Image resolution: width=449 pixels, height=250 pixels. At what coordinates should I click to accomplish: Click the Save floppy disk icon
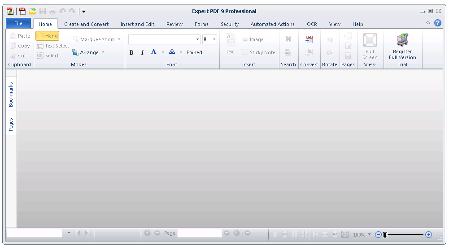[43, 11]
